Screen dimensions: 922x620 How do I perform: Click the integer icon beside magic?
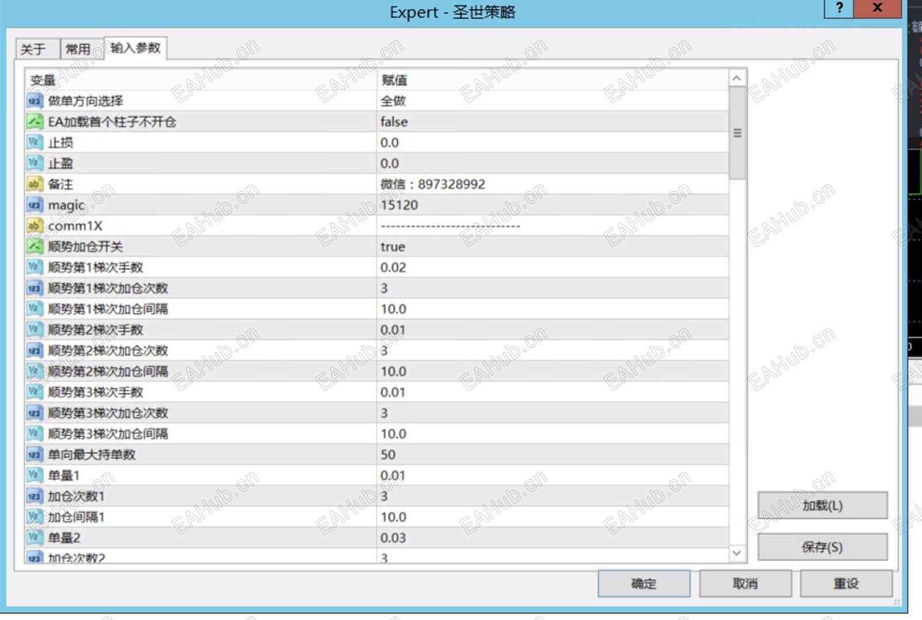click(35, 205)
